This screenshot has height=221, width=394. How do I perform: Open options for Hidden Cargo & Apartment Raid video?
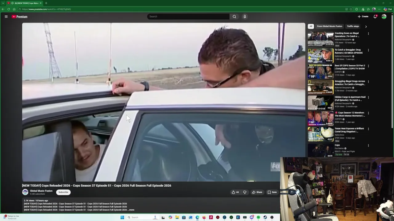click(x=368, y=97)
